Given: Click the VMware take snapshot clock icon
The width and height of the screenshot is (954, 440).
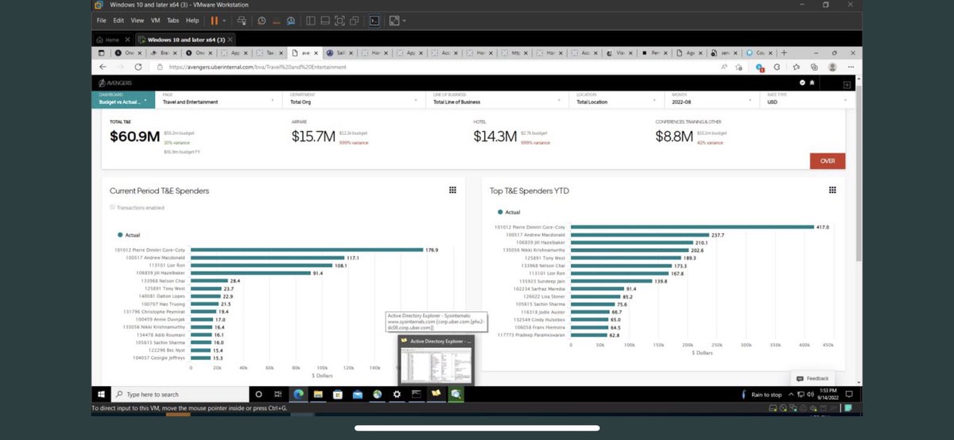Looking at the screenshot, I should tap(262, 20).
